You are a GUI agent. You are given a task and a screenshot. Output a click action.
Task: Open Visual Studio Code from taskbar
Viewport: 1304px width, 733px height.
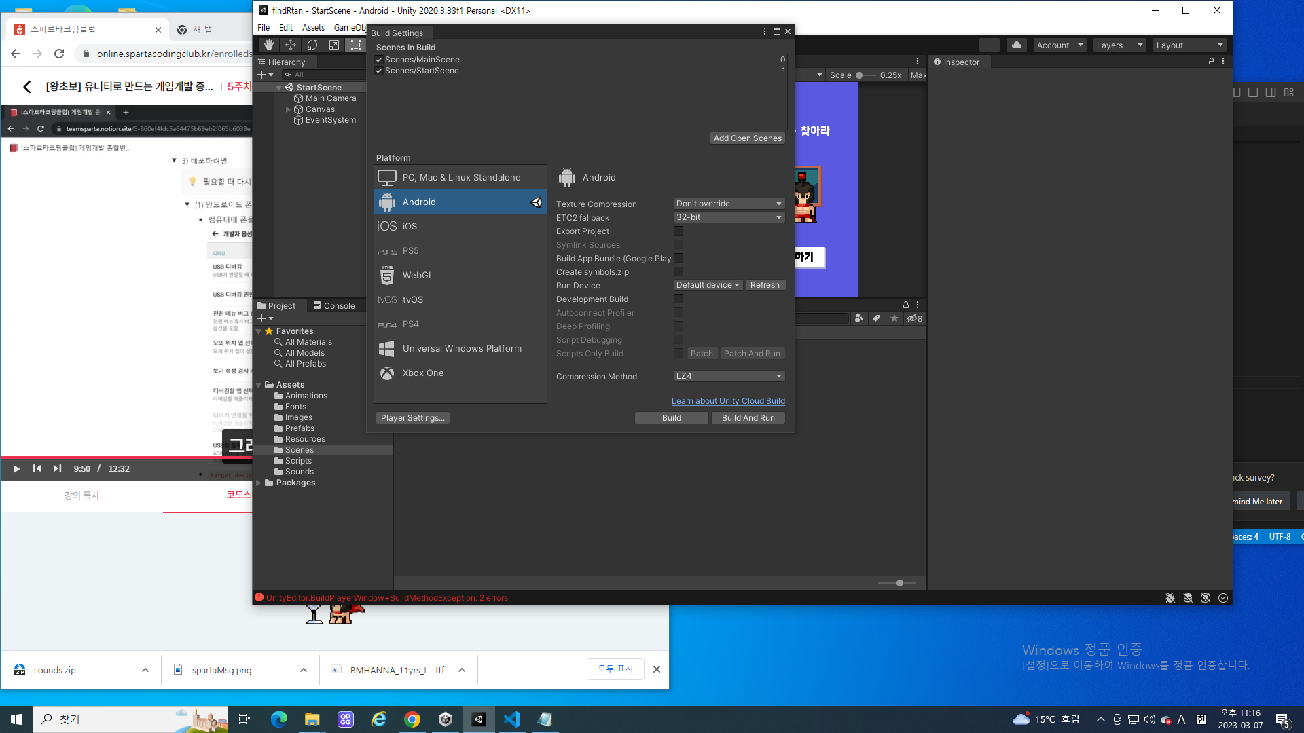[x=512, y=719]
